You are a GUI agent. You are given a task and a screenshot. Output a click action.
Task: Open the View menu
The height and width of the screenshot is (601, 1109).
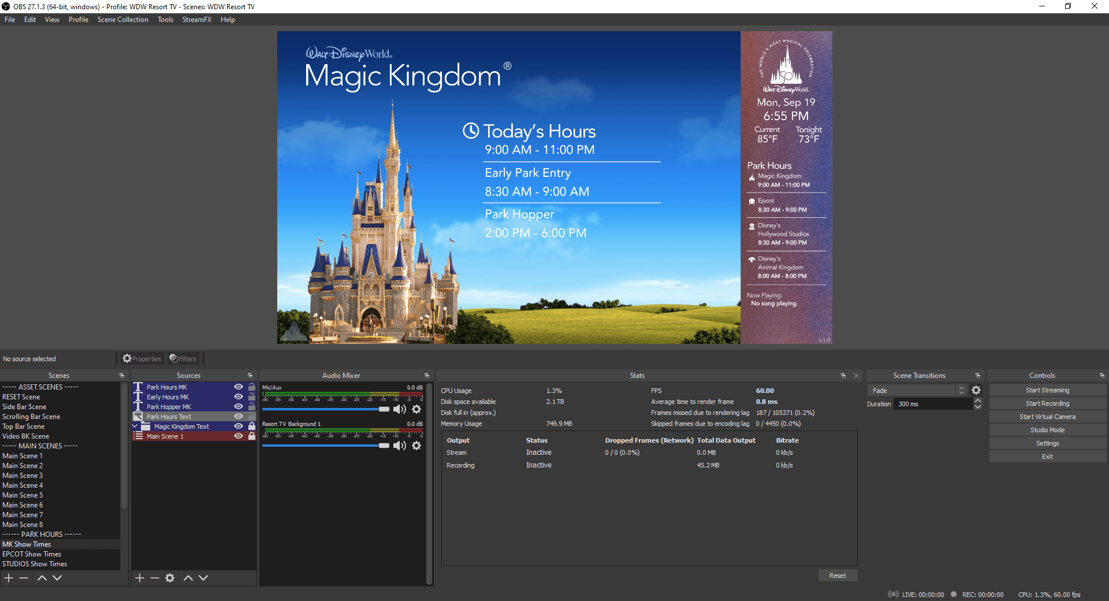[x=52, y=20]
